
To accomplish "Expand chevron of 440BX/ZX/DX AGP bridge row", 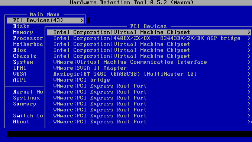I will point(249,38).
